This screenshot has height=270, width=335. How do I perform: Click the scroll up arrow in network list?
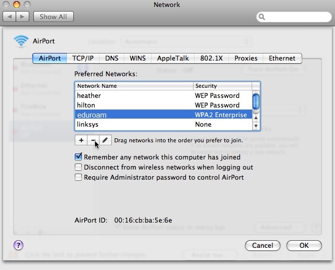[256, 118]
